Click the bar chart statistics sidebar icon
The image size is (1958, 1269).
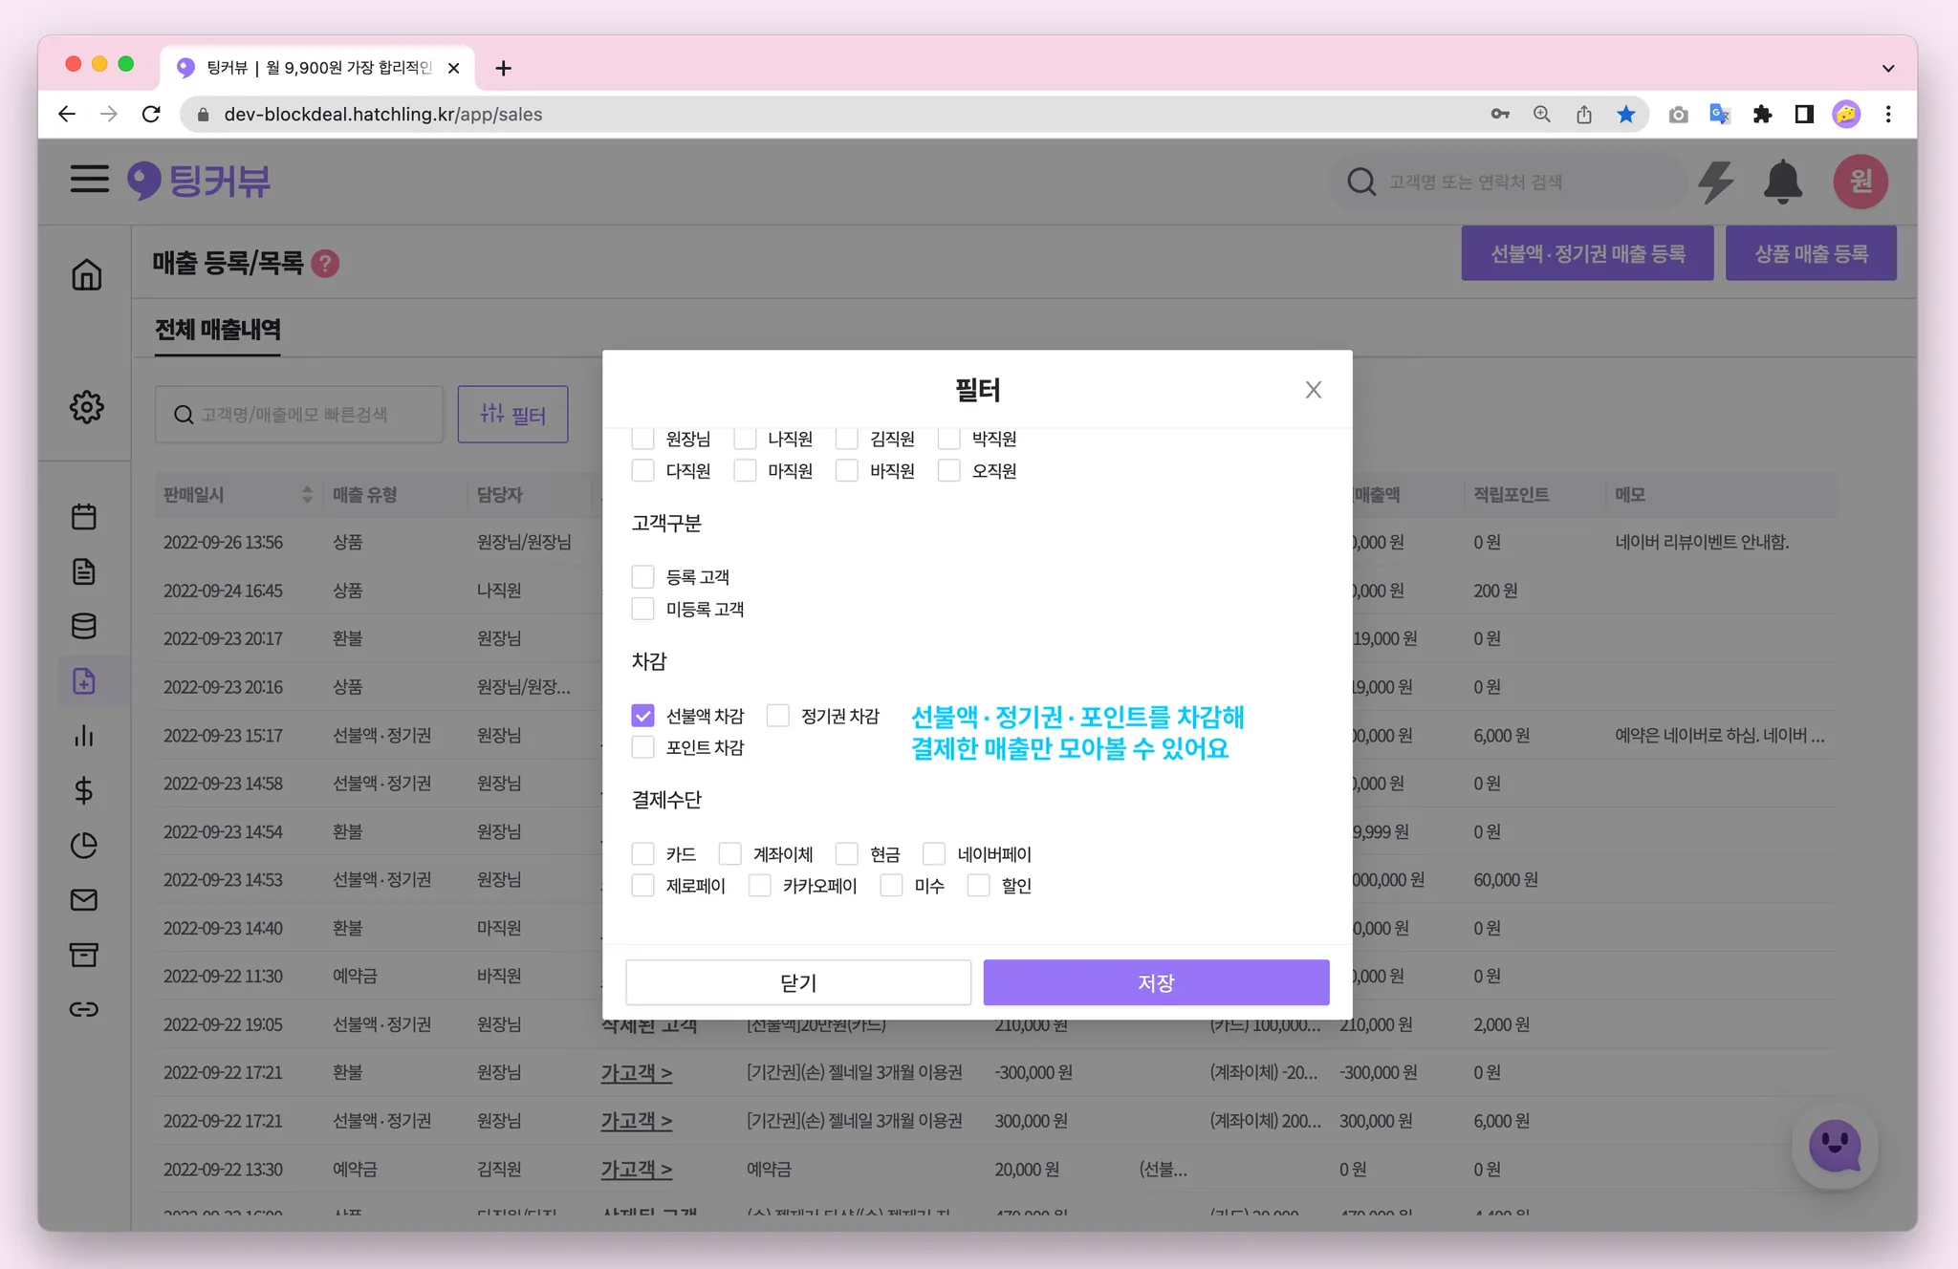tap(84, 736)
